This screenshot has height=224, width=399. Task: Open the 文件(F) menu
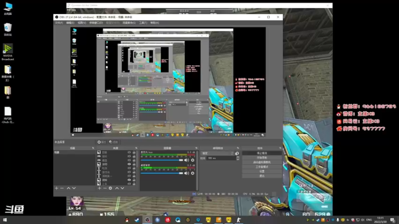(59, 23)
